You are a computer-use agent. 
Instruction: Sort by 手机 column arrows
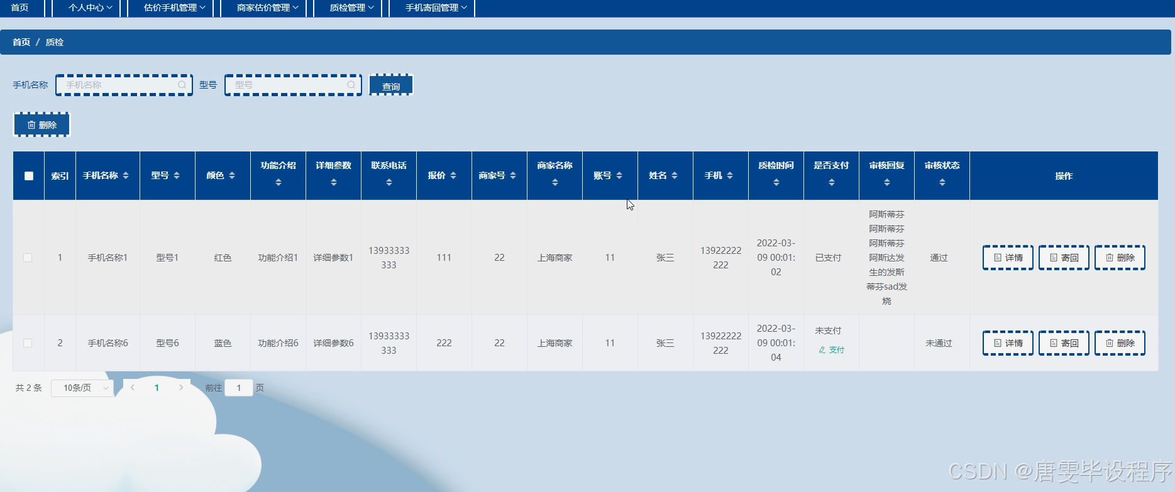coord(730,175)
